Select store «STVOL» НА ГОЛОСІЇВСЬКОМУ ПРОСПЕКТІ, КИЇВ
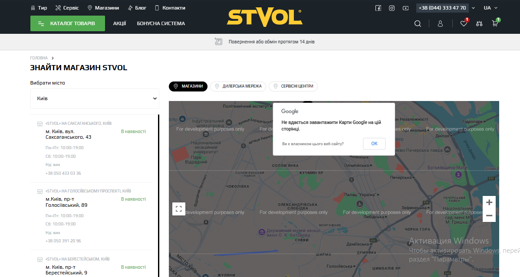This screenshot has width=520, height=277. [x=88, y=191]
